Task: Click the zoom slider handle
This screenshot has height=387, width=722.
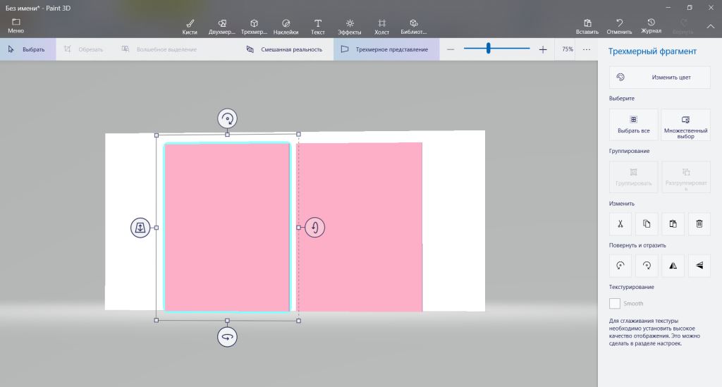Action: (x=488, y=49)
